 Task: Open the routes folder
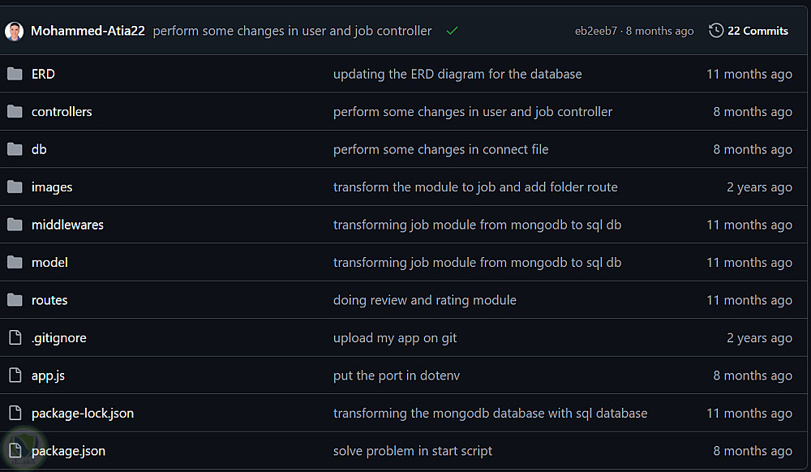49,300
